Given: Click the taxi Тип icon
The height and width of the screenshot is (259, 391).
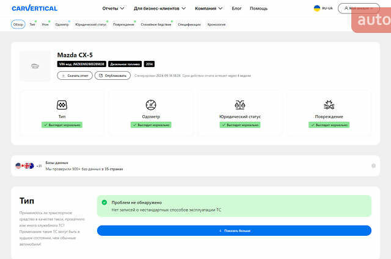Looking at the screenshot, I should pos(62,105).
